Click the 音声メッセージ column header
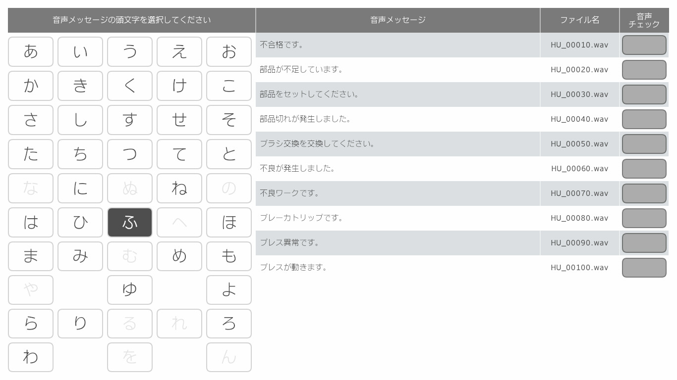The height and width of the screenshot is (380, 677). (x=398, y=20)
